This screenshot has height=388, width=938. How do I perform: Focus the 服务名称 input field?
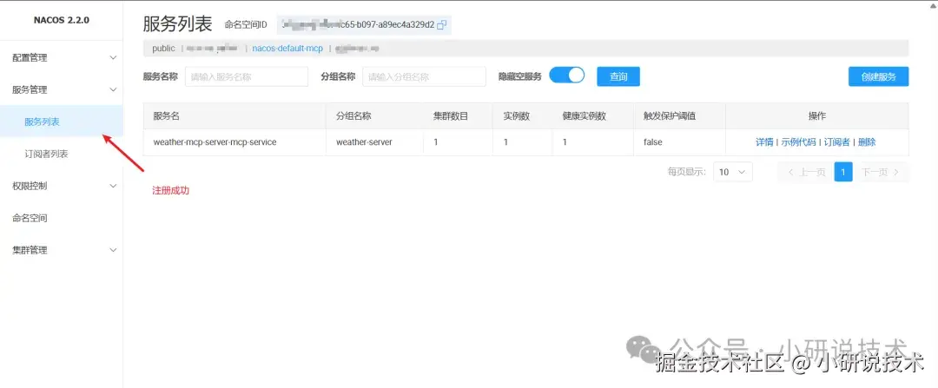[247, 76]
